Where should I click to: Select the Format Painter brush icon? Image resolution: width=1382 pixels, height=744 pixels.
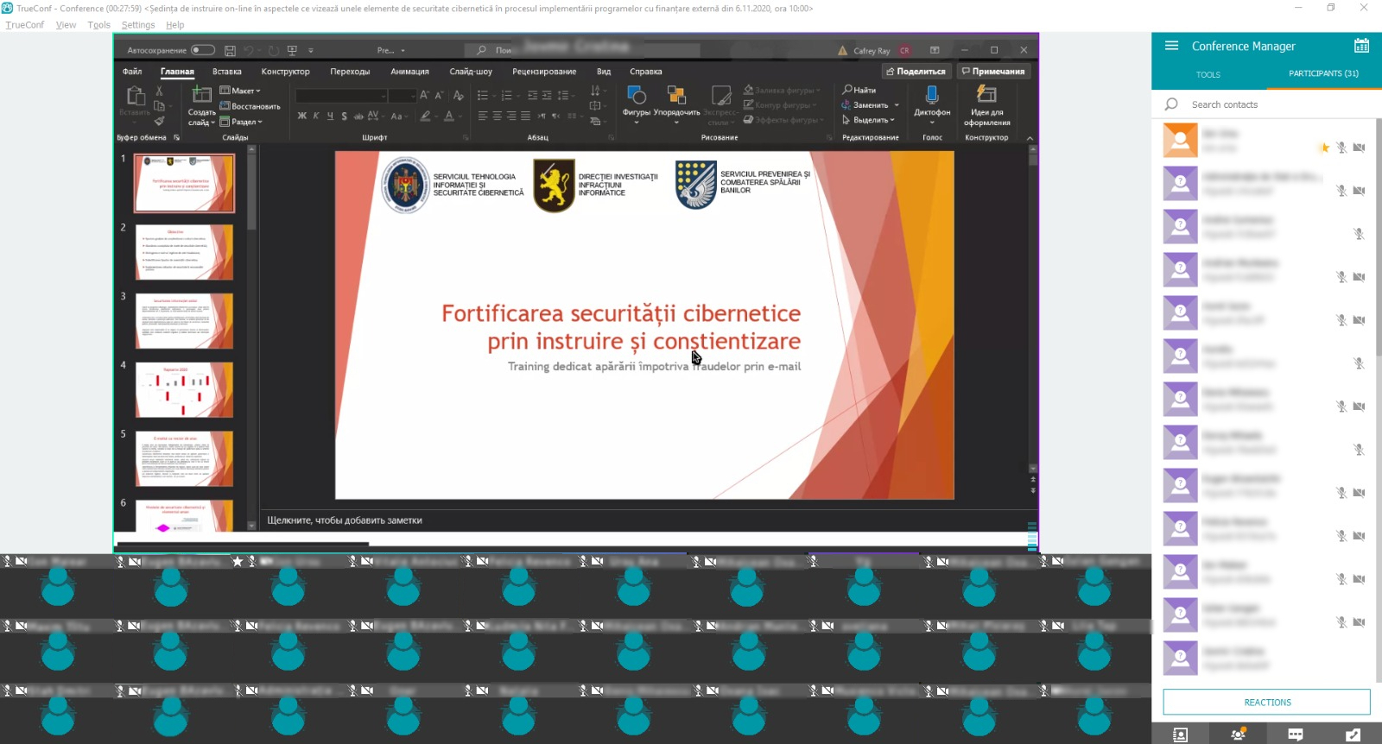click(x=159, y=121)
